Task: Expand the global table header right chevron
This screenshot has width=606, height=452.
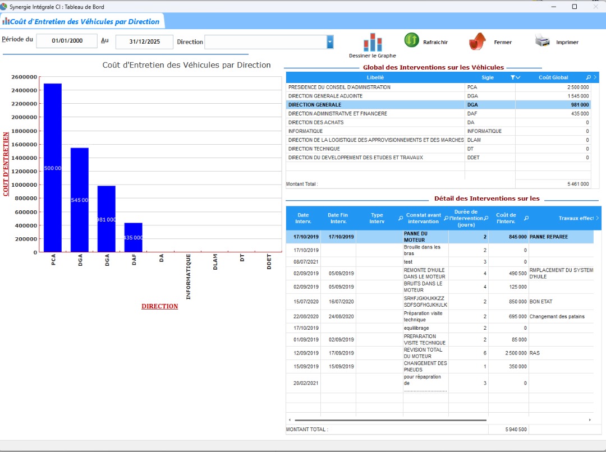Action: point(595,77)
